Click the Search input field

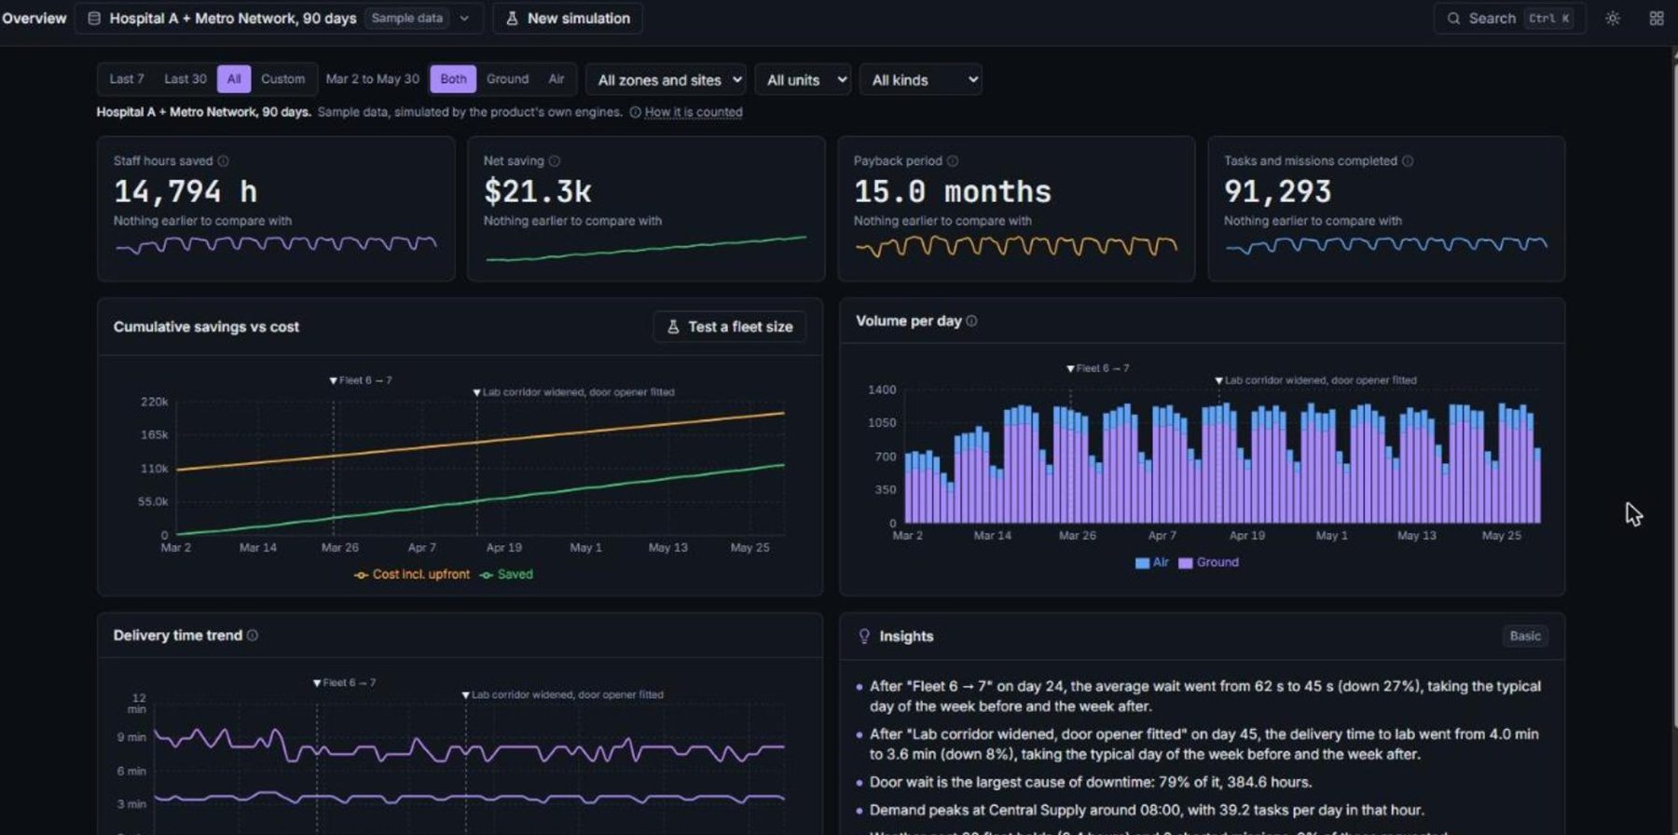tap(1509, 19)
